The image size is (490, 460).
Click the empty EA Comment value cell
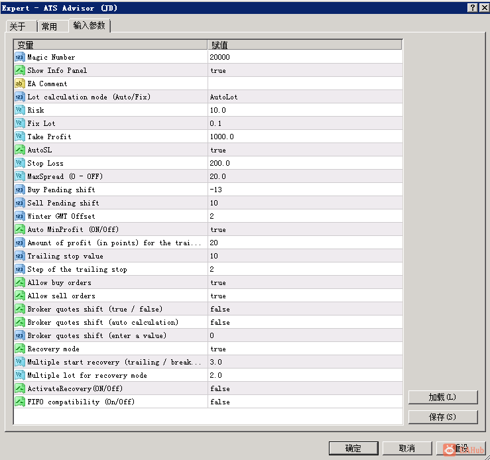(305, 84)
